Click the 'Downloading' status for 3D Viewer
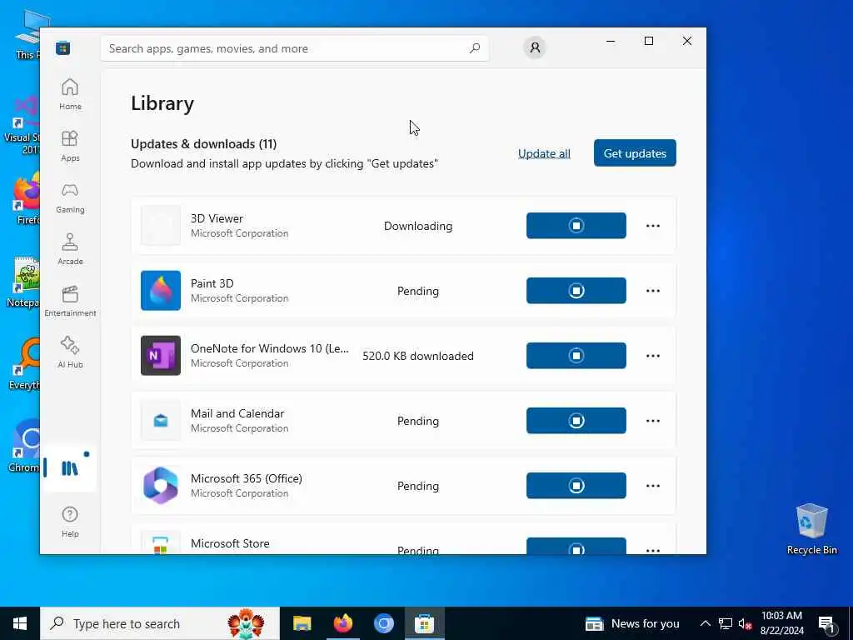This screenshot has width=853, height=640. (x=418, y=226)
